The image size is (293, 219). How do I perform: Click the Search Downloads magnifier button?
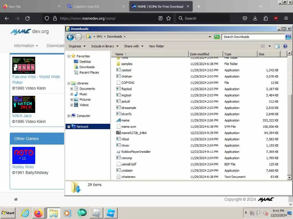pos(288,37)
